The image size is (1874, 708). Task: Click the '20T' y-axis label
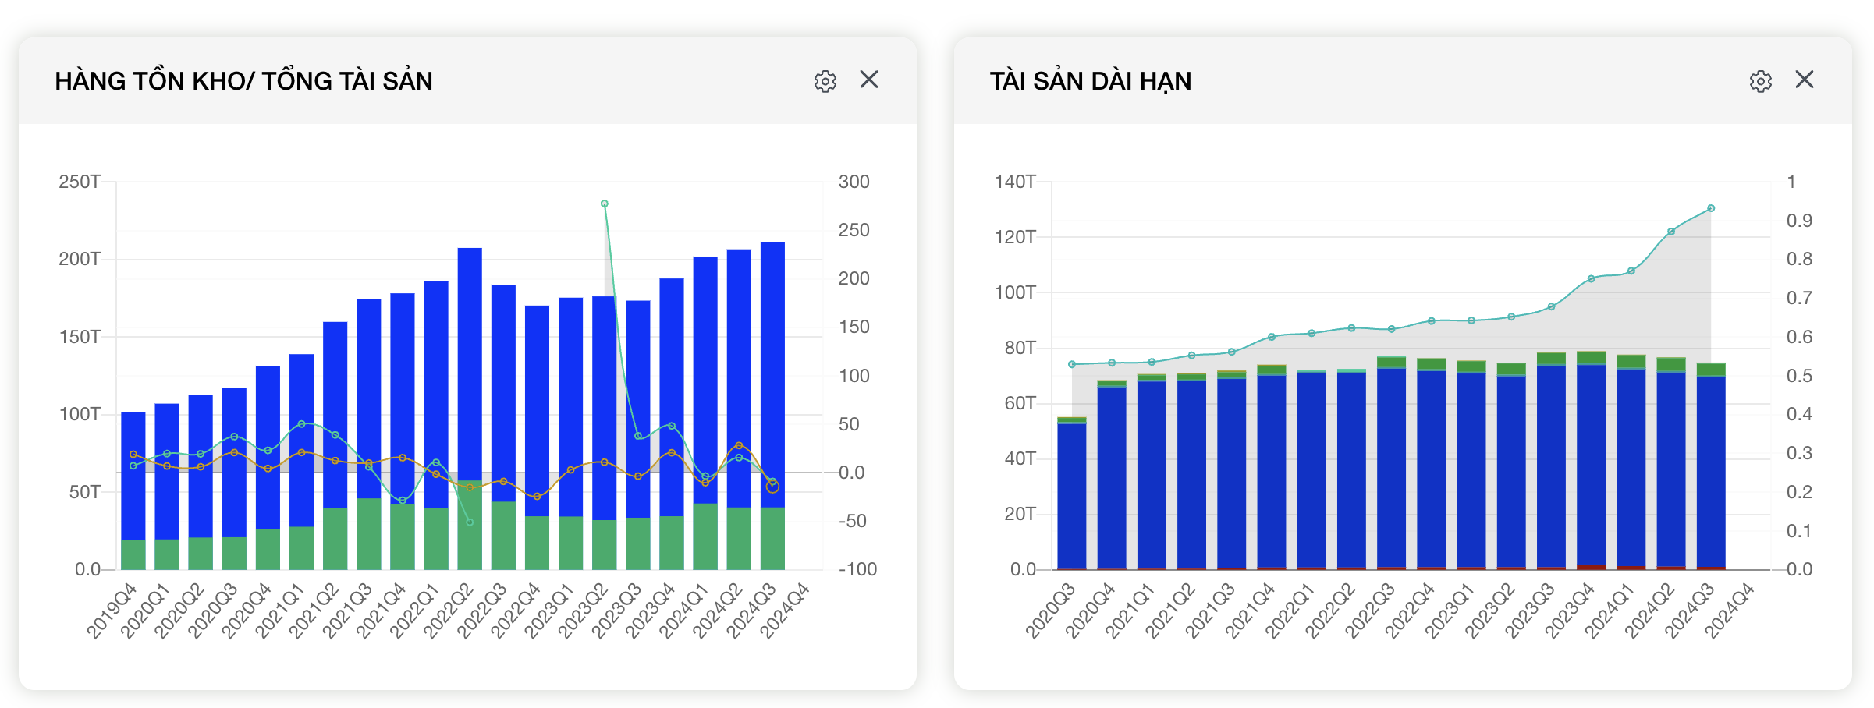[1020, 514]
